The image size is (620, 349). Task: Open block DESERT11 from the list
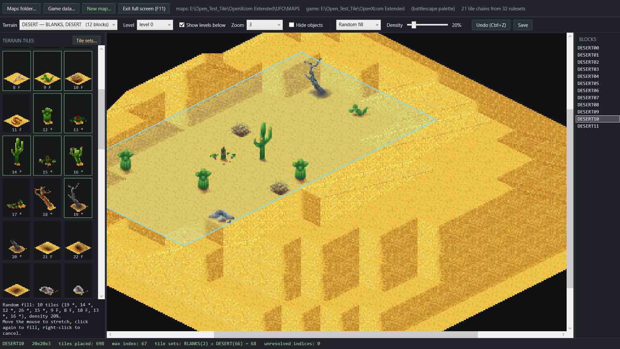[588, 126]
